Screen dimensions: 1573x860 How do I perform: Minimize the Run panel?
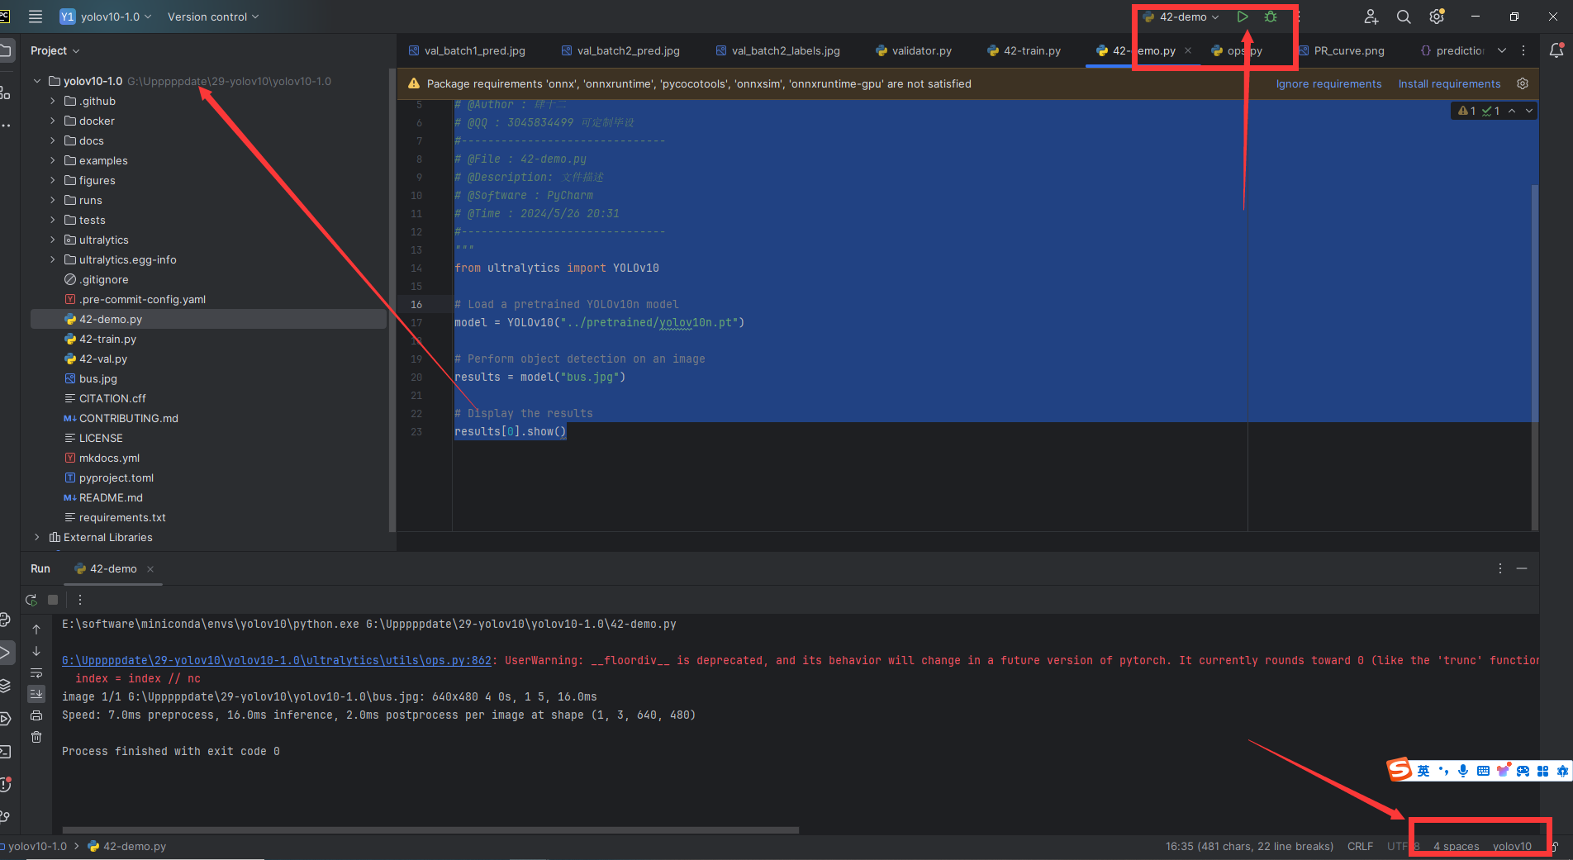(1522, 568)
